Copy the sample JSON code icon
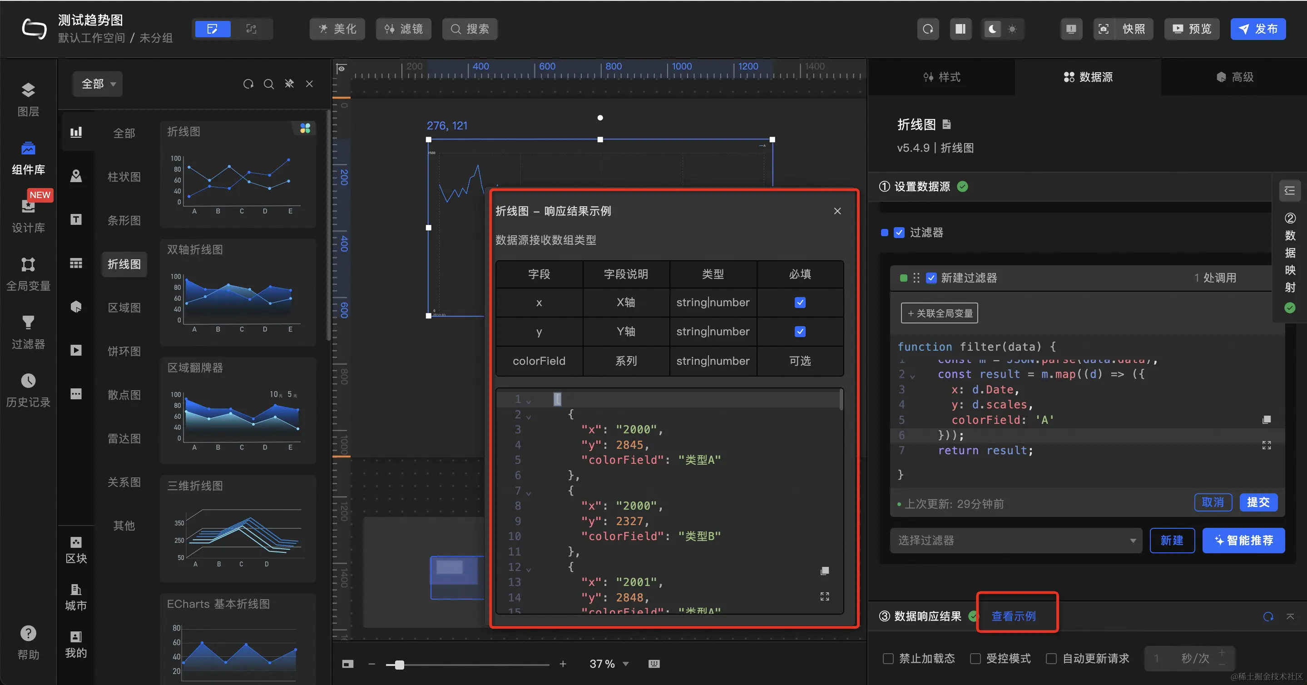Screen dimensions: 1307x685 pos(825,571)
